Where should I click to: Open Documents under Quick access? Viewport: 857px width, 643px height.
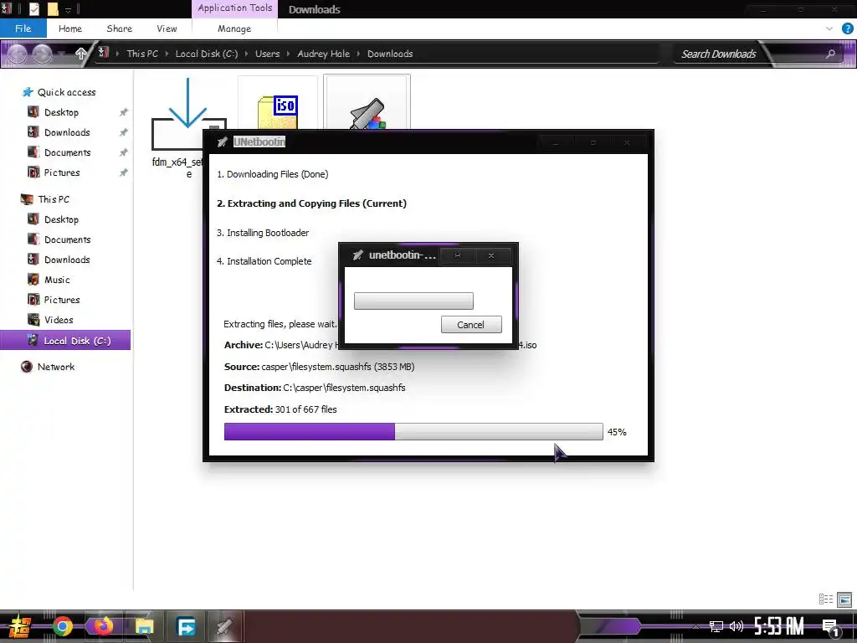(67, 152)
